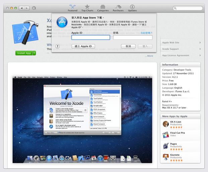Click the Keynote title in More Apps
Viewport: 208px width, 172px height.
pyautogui.click(x=175, y=155)
